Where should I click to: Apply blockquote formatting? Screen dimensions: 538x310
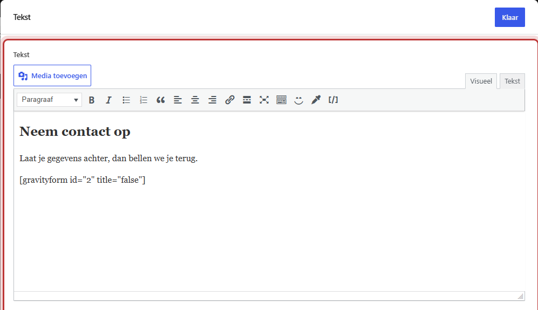point(161,100)
